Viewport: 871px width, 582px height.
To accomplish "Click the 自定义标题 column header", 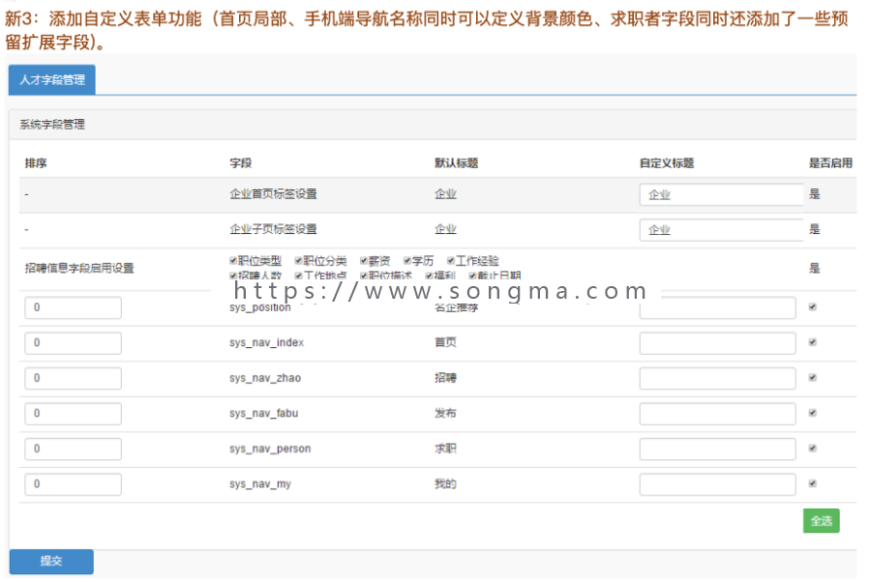I will pos(667,163).
